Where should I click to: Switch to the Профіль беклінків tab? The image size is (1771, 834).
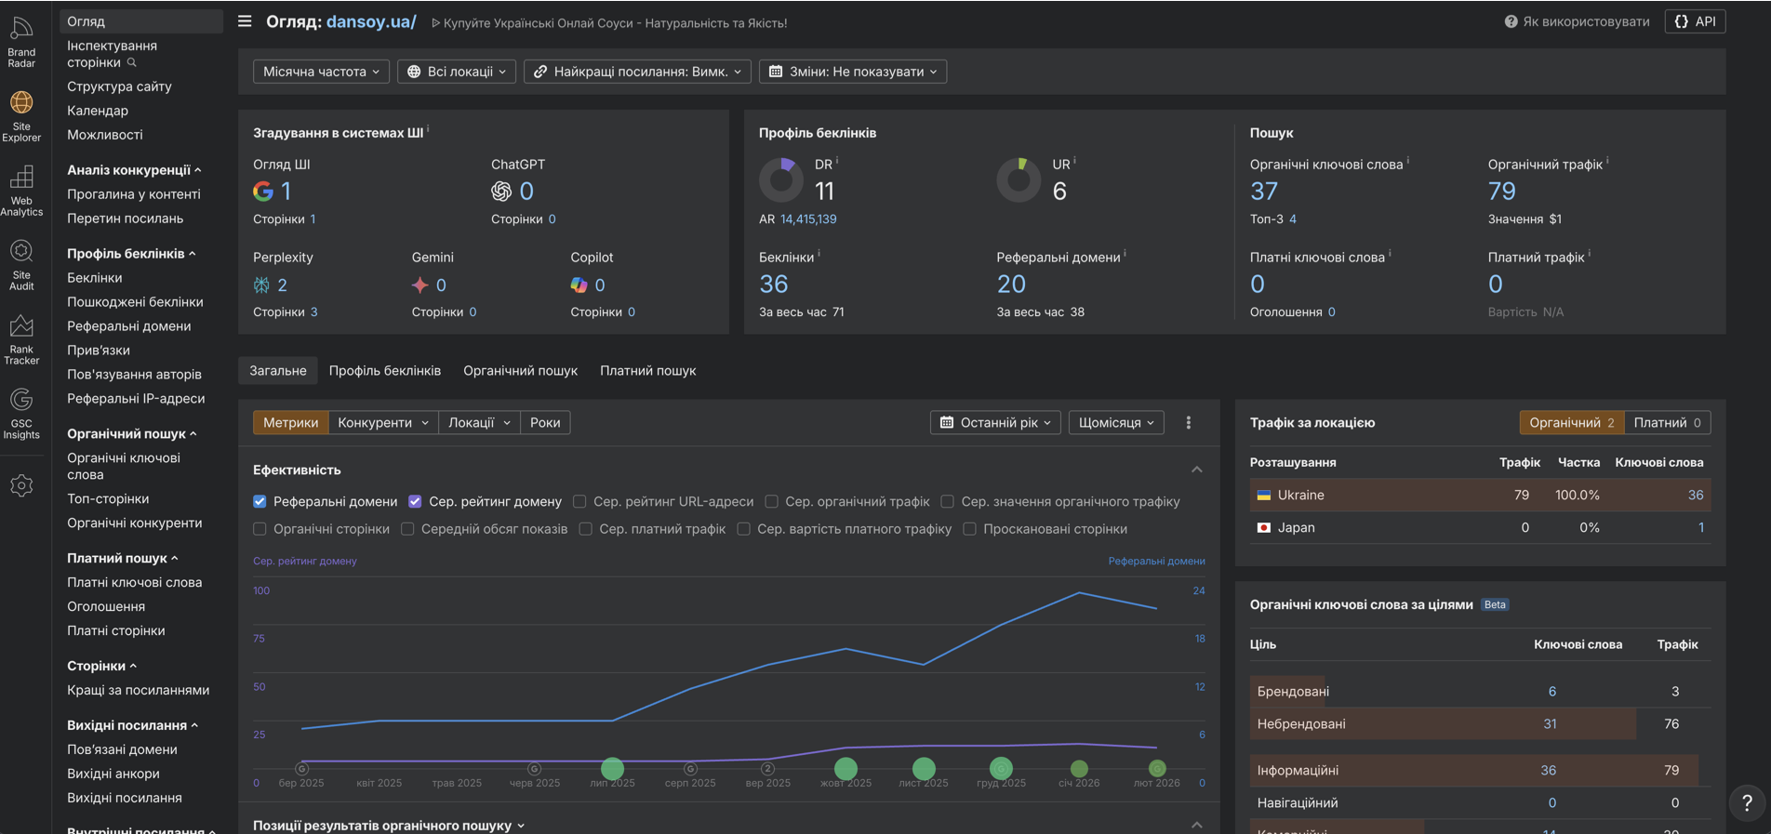[x=384, y=371]
